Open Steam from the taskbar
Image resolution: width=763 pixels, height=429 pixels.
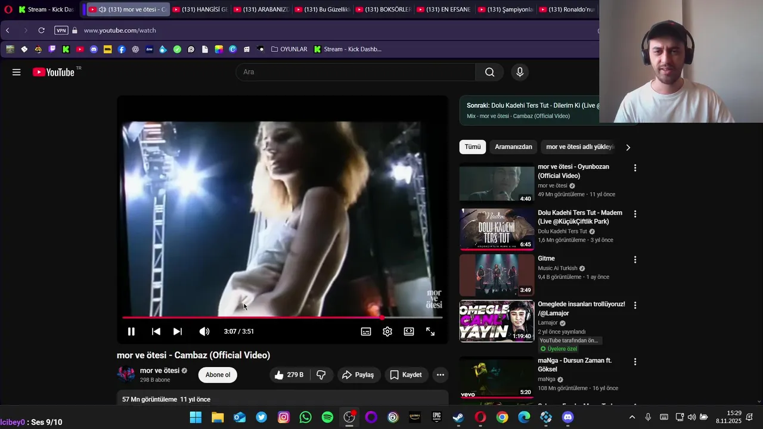tap(458, 417)
